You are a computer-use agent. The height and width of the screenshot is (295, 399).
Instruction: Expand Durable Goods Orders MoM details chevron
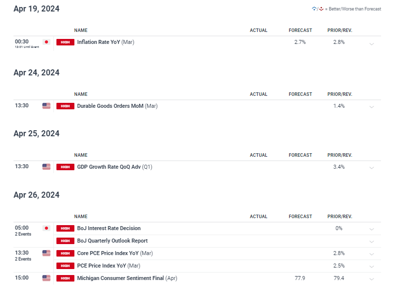click(372, 107)
